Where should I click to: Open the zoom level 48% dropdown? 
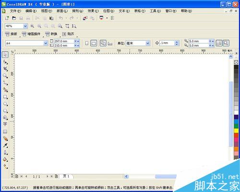(25, 26)
